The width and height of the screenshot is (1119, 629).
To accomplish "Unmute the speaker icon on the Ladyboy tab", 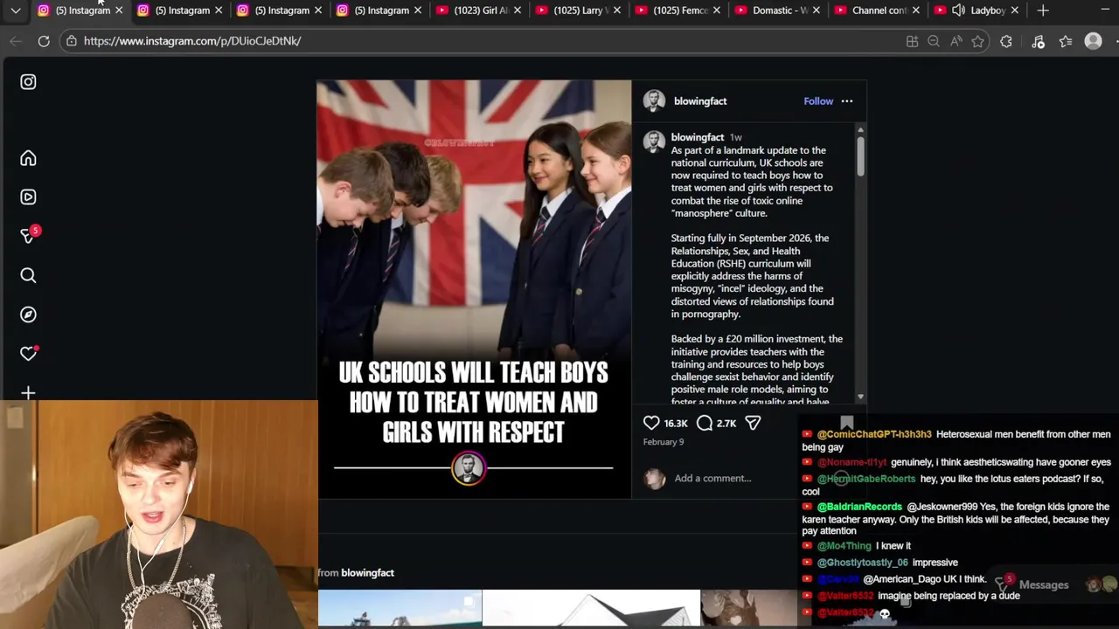I will pyautogui.click(x=958, y=10).
